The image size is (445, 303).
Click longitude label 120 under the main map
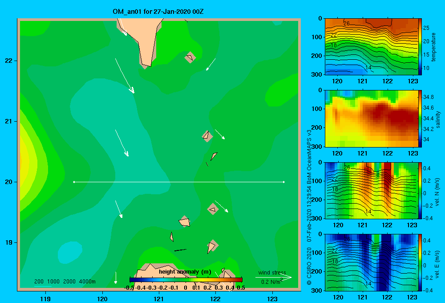[102, 299]
